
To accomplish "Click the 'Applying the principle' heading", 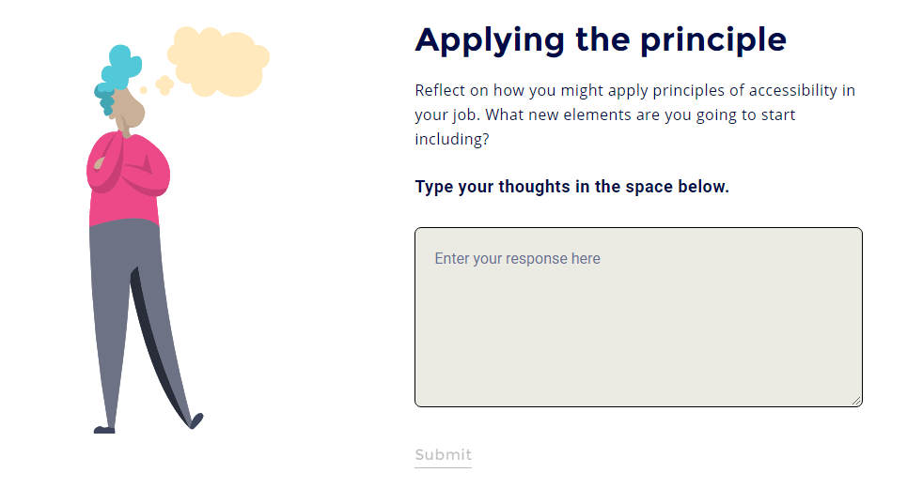I will pos(601,39).
